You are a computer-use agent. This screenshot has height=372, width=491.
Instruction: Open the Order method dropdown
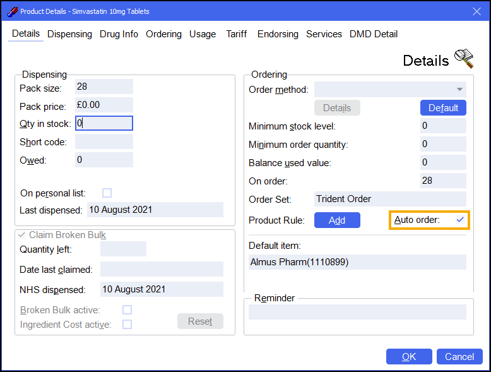(459, 90)
